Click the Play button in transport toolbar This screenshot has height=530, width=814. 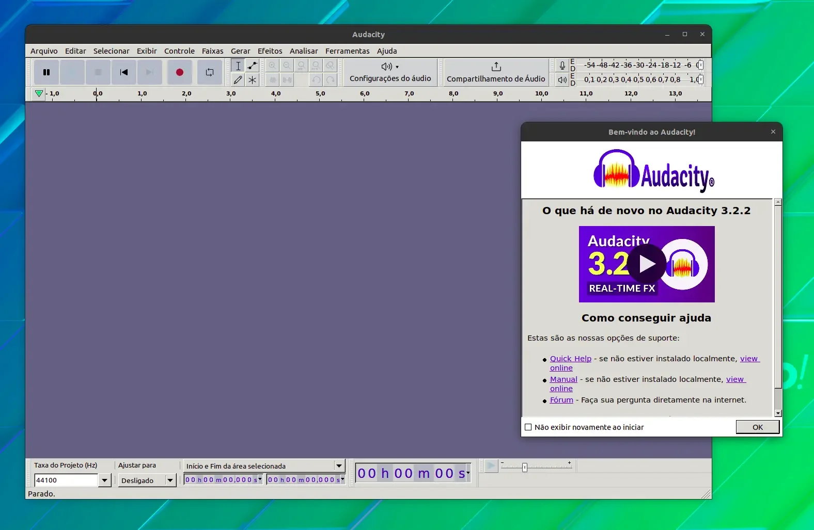[x=72, y=72]
